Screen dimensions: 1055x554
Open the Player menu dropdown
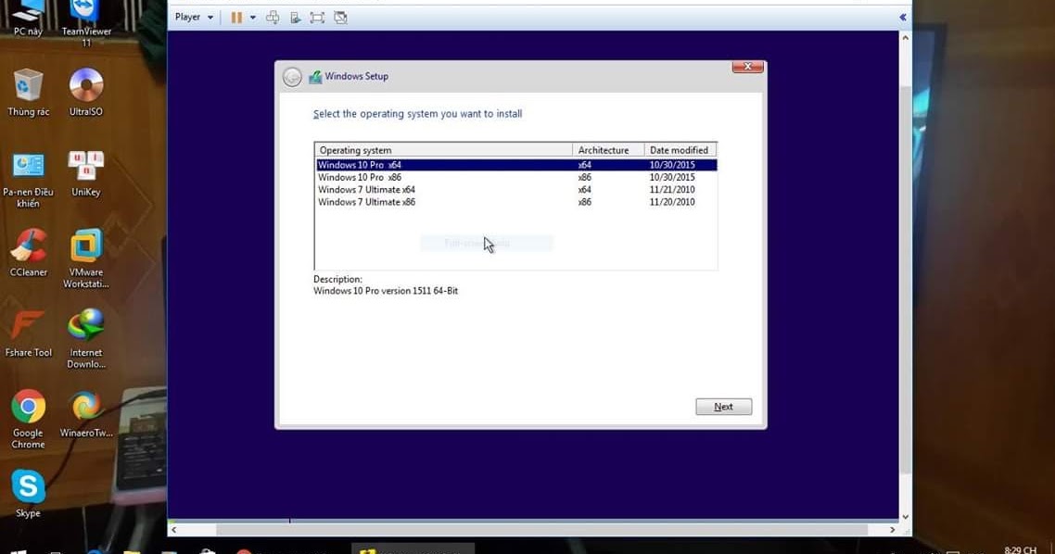[x=194, y=17]
